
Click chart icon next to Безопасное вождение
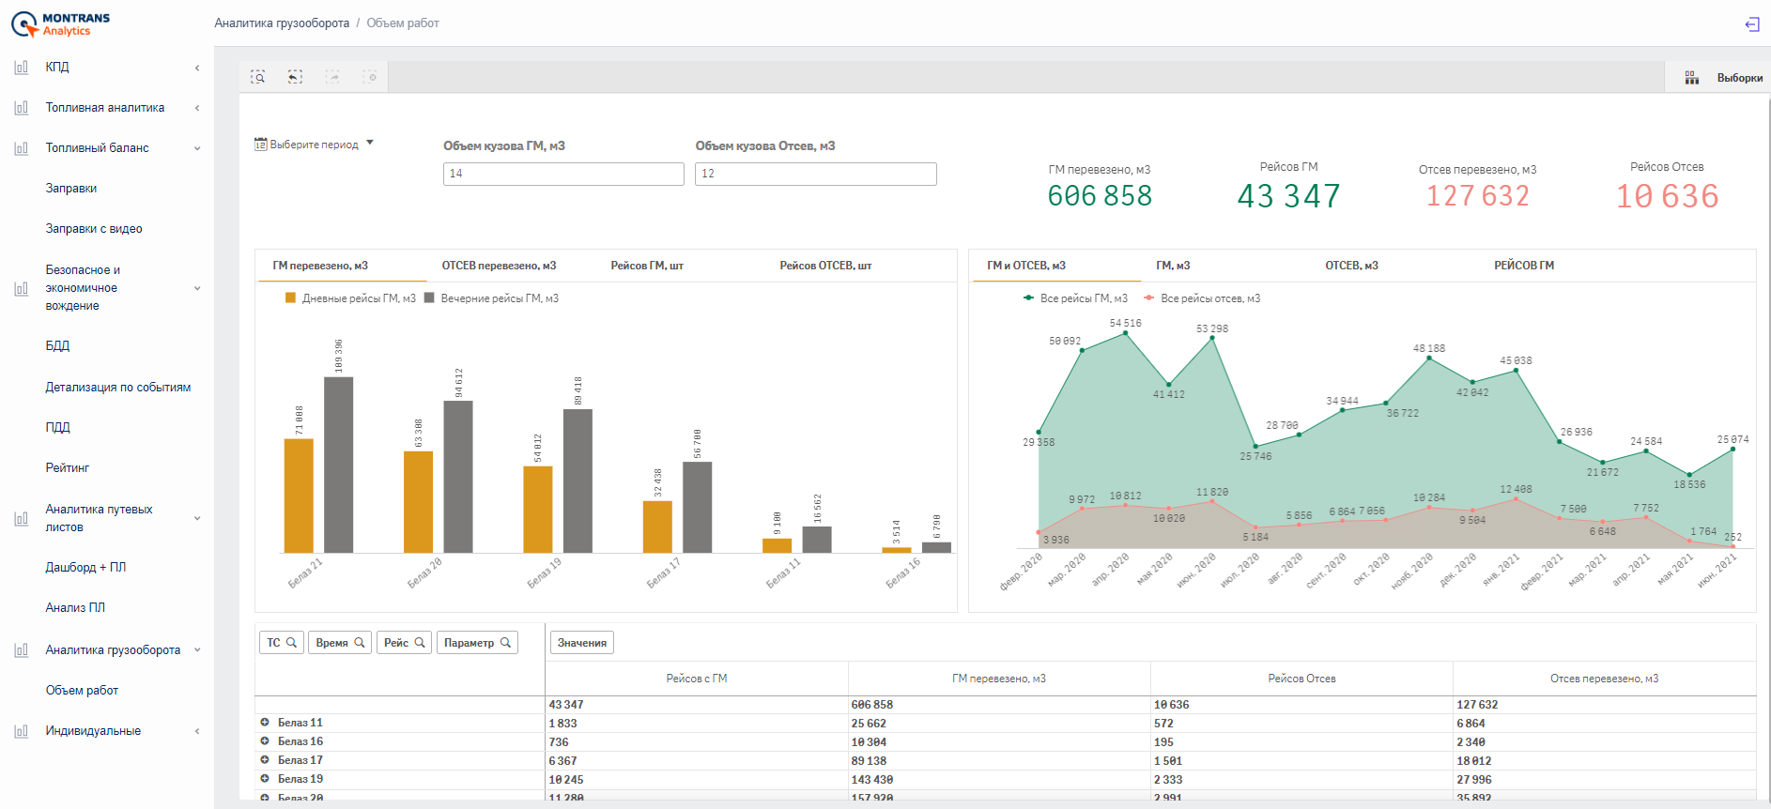click(21, 288)
